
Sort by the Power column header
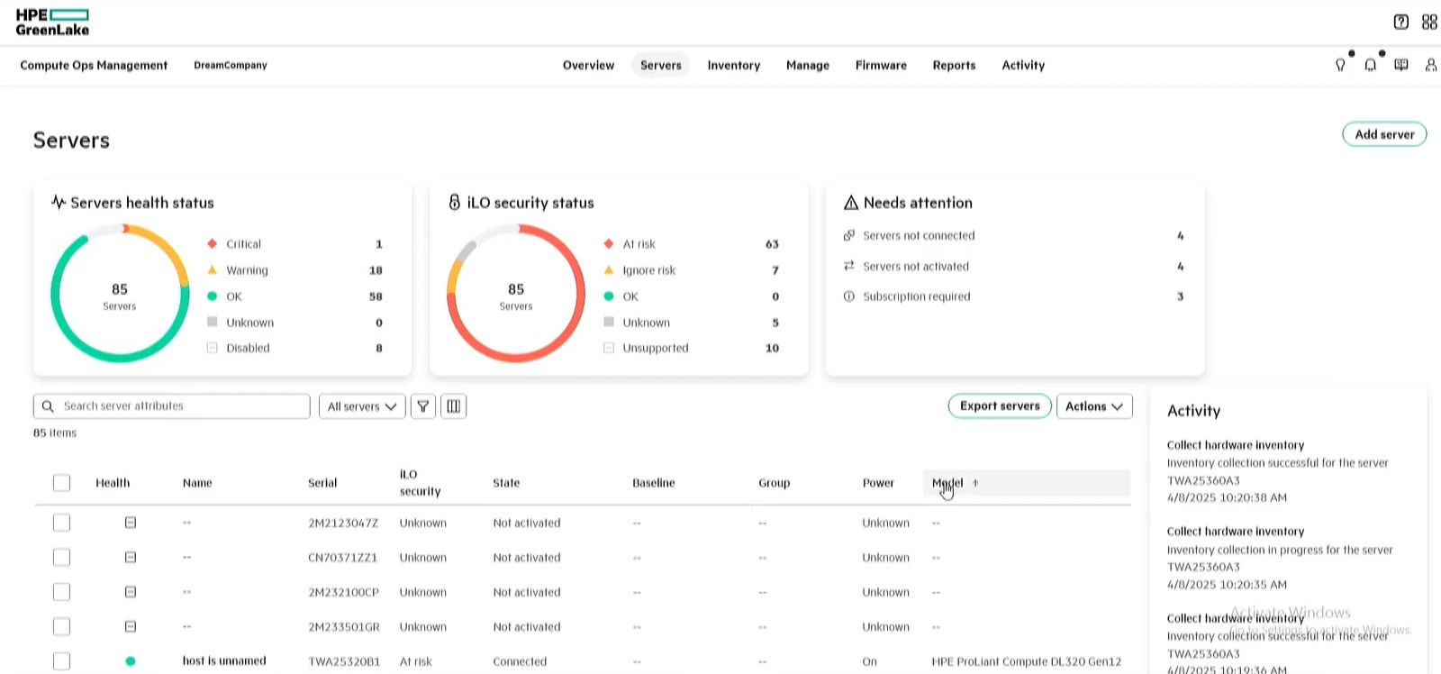pyautogui.click(x=878, y=483)
